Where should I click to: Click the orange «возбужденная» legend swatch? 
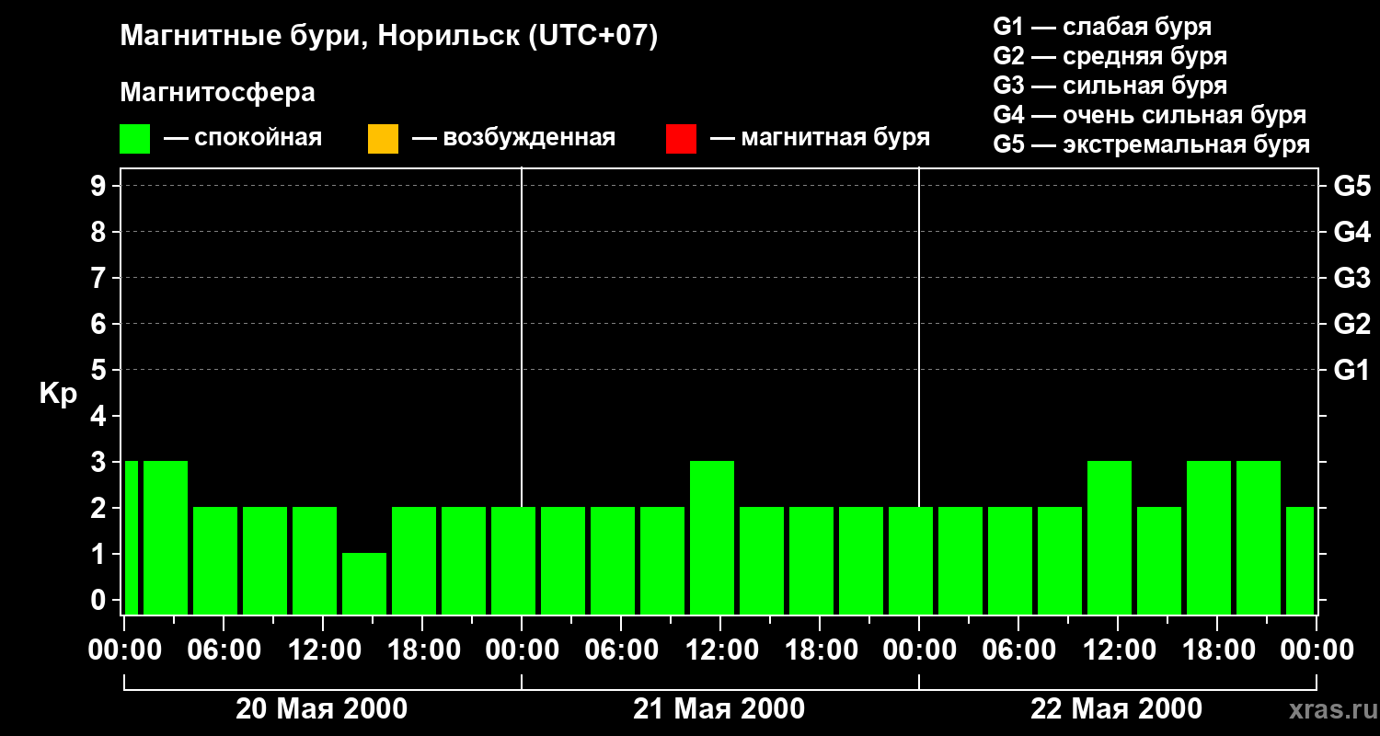383,139
